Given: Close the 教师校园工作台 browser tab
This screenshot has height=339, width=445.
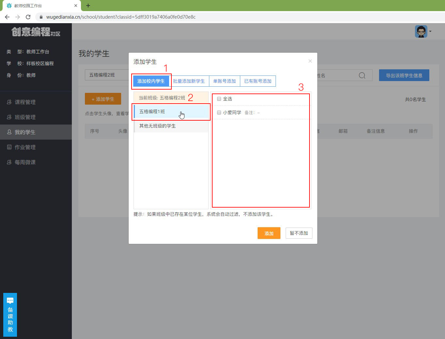Looking at the screenshot, I should tap(76, 6).
